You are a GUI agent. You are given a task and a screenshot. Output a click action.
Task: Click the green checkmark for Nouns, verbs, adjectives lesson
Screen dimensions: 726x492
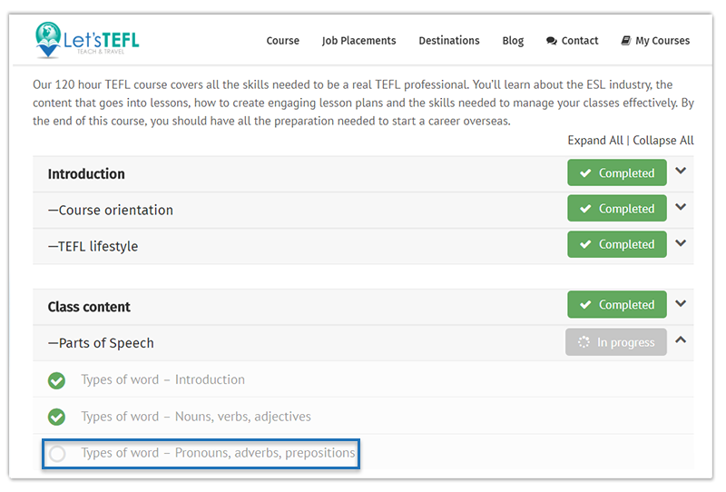click(56, 417)
